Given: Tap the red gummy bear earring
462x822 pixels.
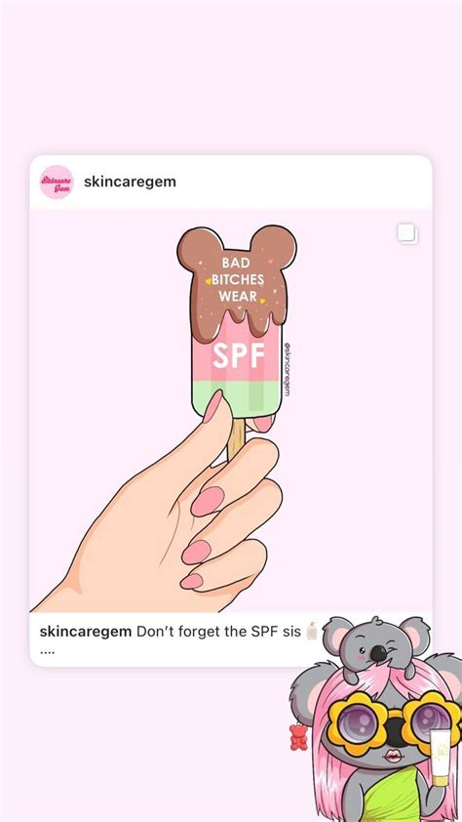Looking at the screenshot, I should pyautogui.click(x=299, y=735).
